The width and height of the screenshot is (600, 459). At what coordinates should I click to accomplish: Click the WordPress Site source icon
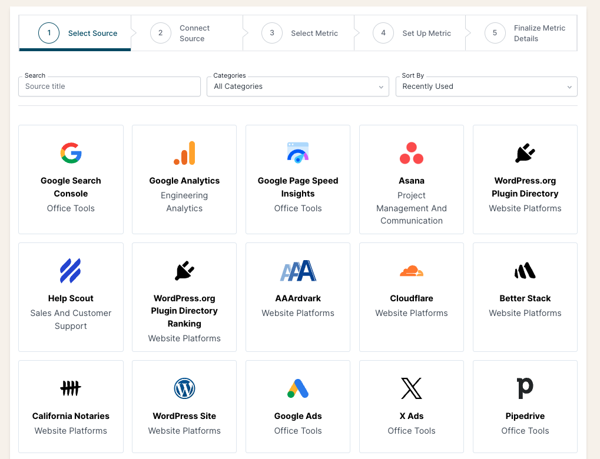(x=184, y=388)
